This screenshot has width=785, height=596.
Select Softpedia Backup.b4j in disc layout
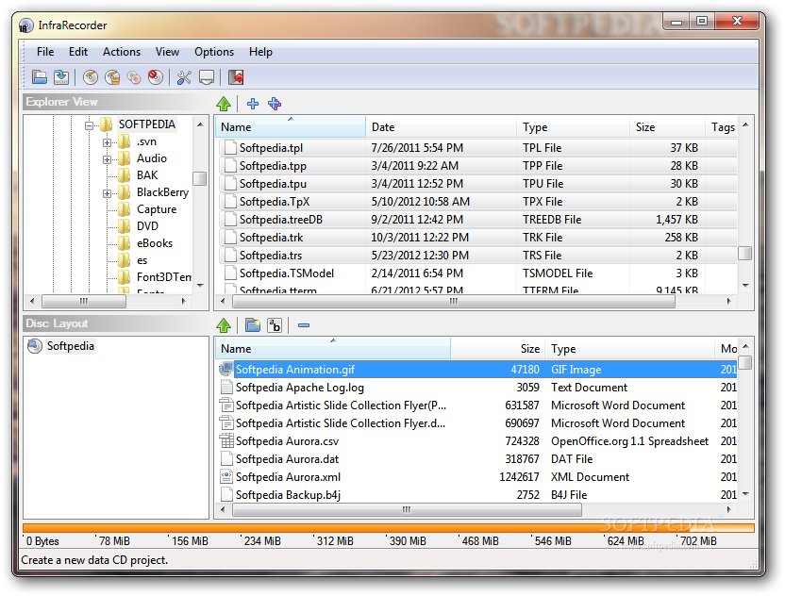point(477,495)
